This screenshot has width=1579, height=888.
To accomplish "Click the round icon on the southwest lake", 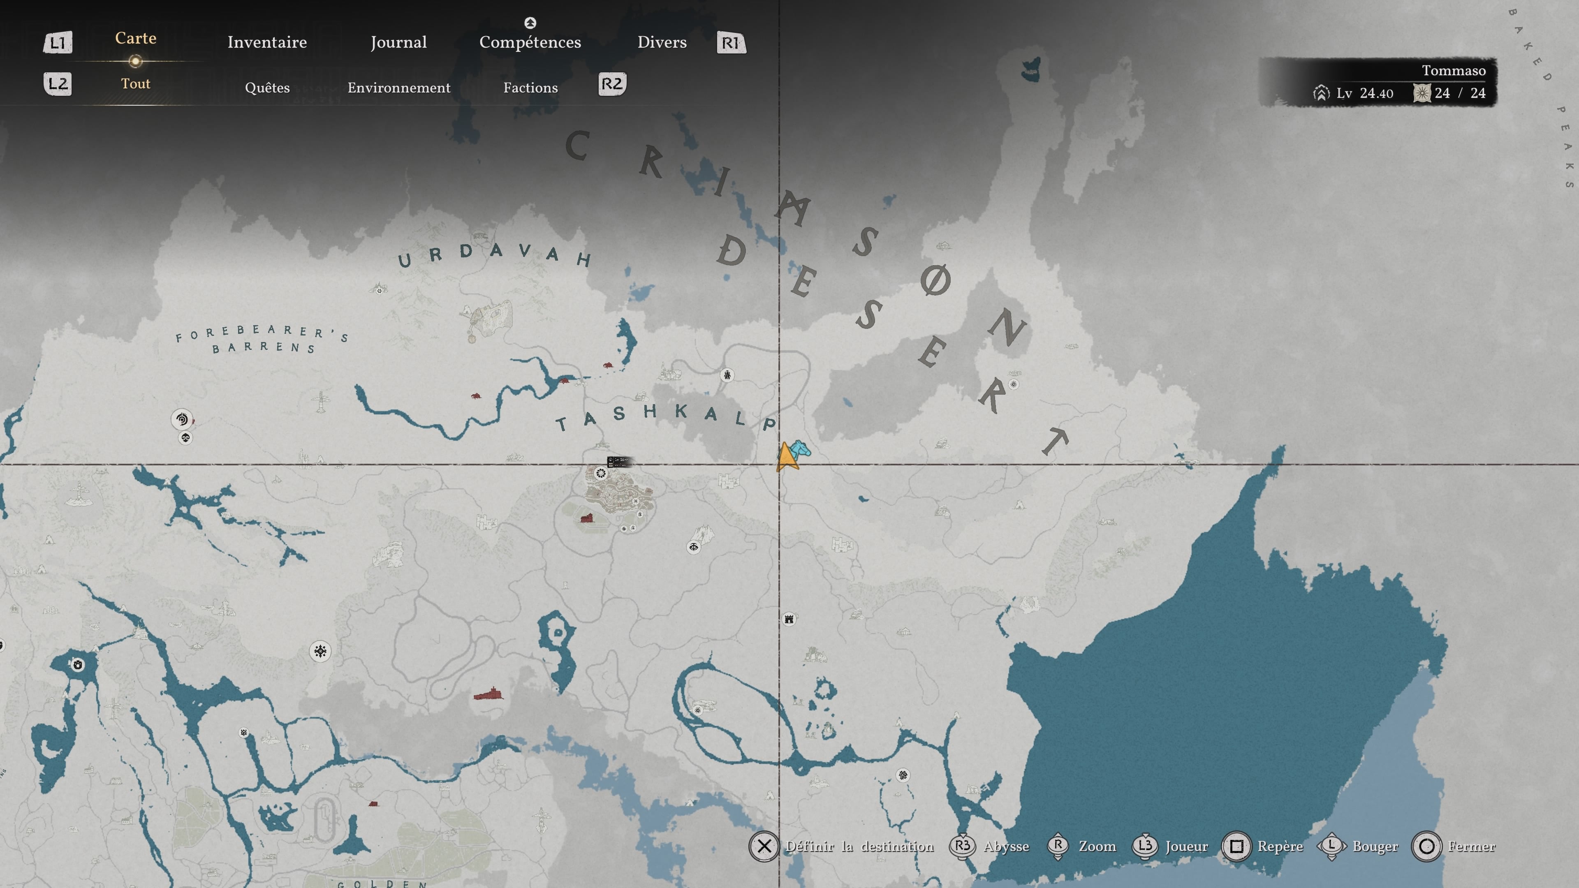I will pyautogui.click(x=78, y=665).
